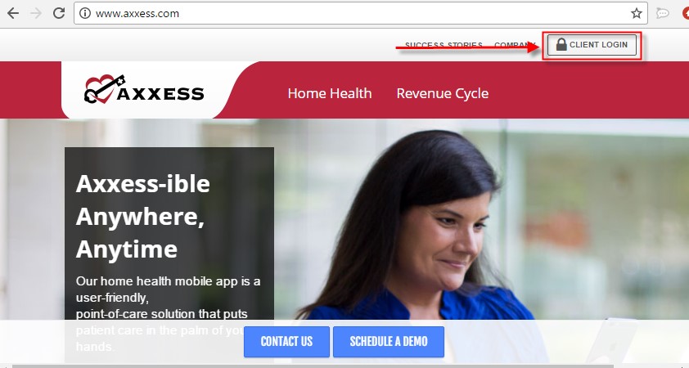
Task: Click the horizontal scrollbar under the page
Action: (313, 366)
